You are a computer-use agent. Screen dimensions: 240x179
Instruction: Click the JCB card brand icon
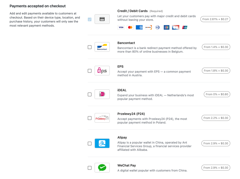pyautogui.click(x=166, y=27)
